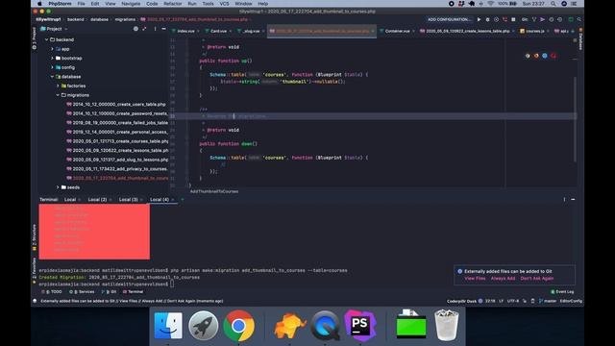Expand the config folder

(52, 67)
